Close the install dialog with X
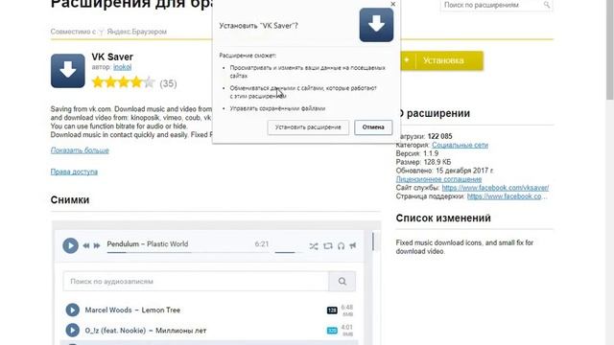The width and height of the screenshot is (614, 345). 392,4
